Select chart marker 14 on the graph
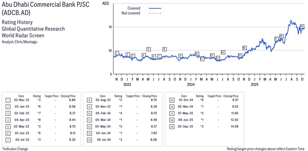 pyautogui.click(x=223, y=52)
